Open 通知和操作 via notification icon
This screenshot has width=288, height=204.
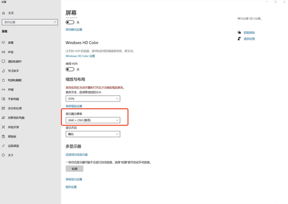pos(3,61)
